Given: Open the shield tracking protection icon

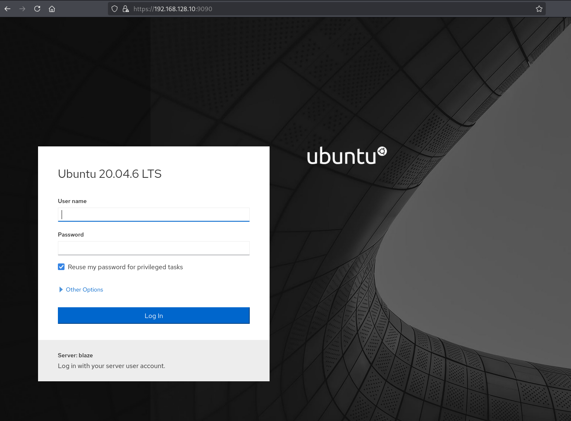Looking at the screenshot, I should pyautogui.click(x=115, y=9).
